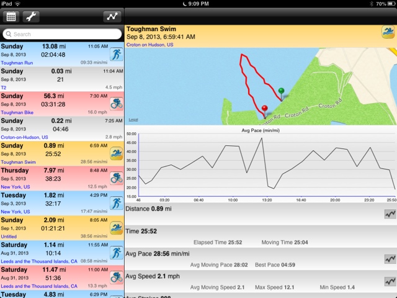Select the Thursday Sep 5 New York, US label

click(x=16, y=187)
